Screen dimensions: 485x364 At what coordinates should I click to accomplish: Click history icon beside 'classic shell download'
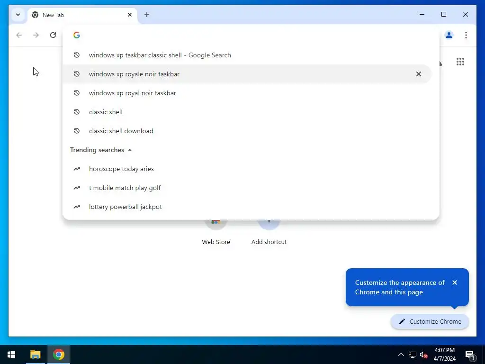[x=77, y=131]
